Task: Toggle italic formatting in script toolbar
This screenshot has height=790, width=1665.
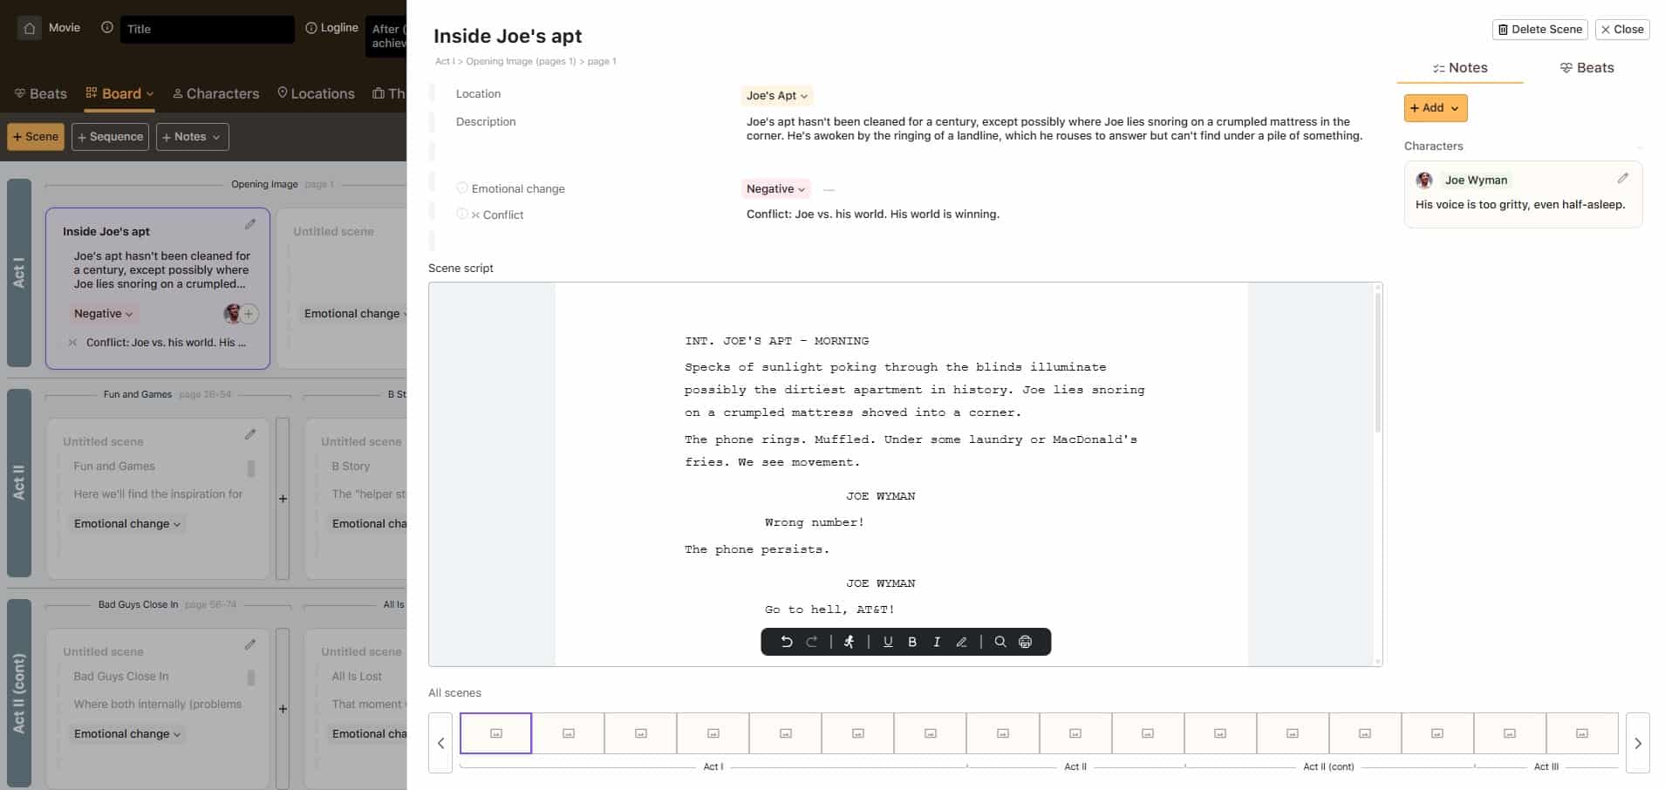Action: pos(937,642)
